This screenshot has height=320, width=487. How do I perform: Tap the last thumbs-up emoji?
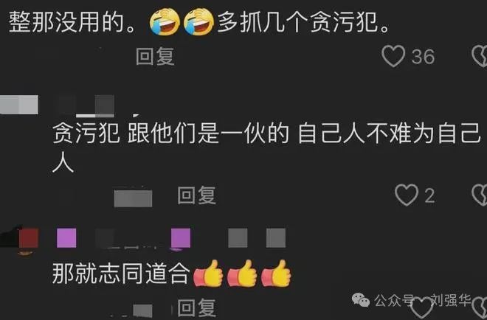[x=276, y=274]
